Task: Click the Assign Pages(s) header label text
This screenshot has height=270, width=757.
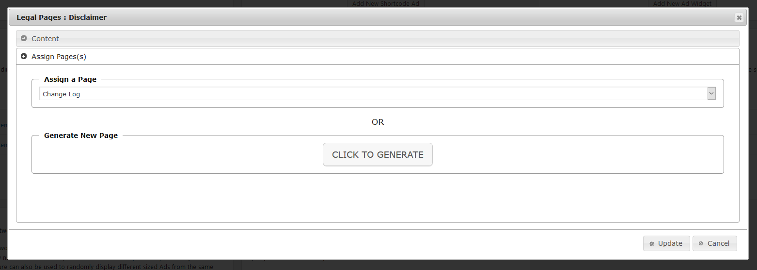Action: click(59, 57)
